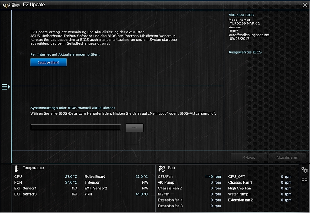The image size is (310, 213).
Task: Click the Aktualisieren button
Action: tap(287, 157)
